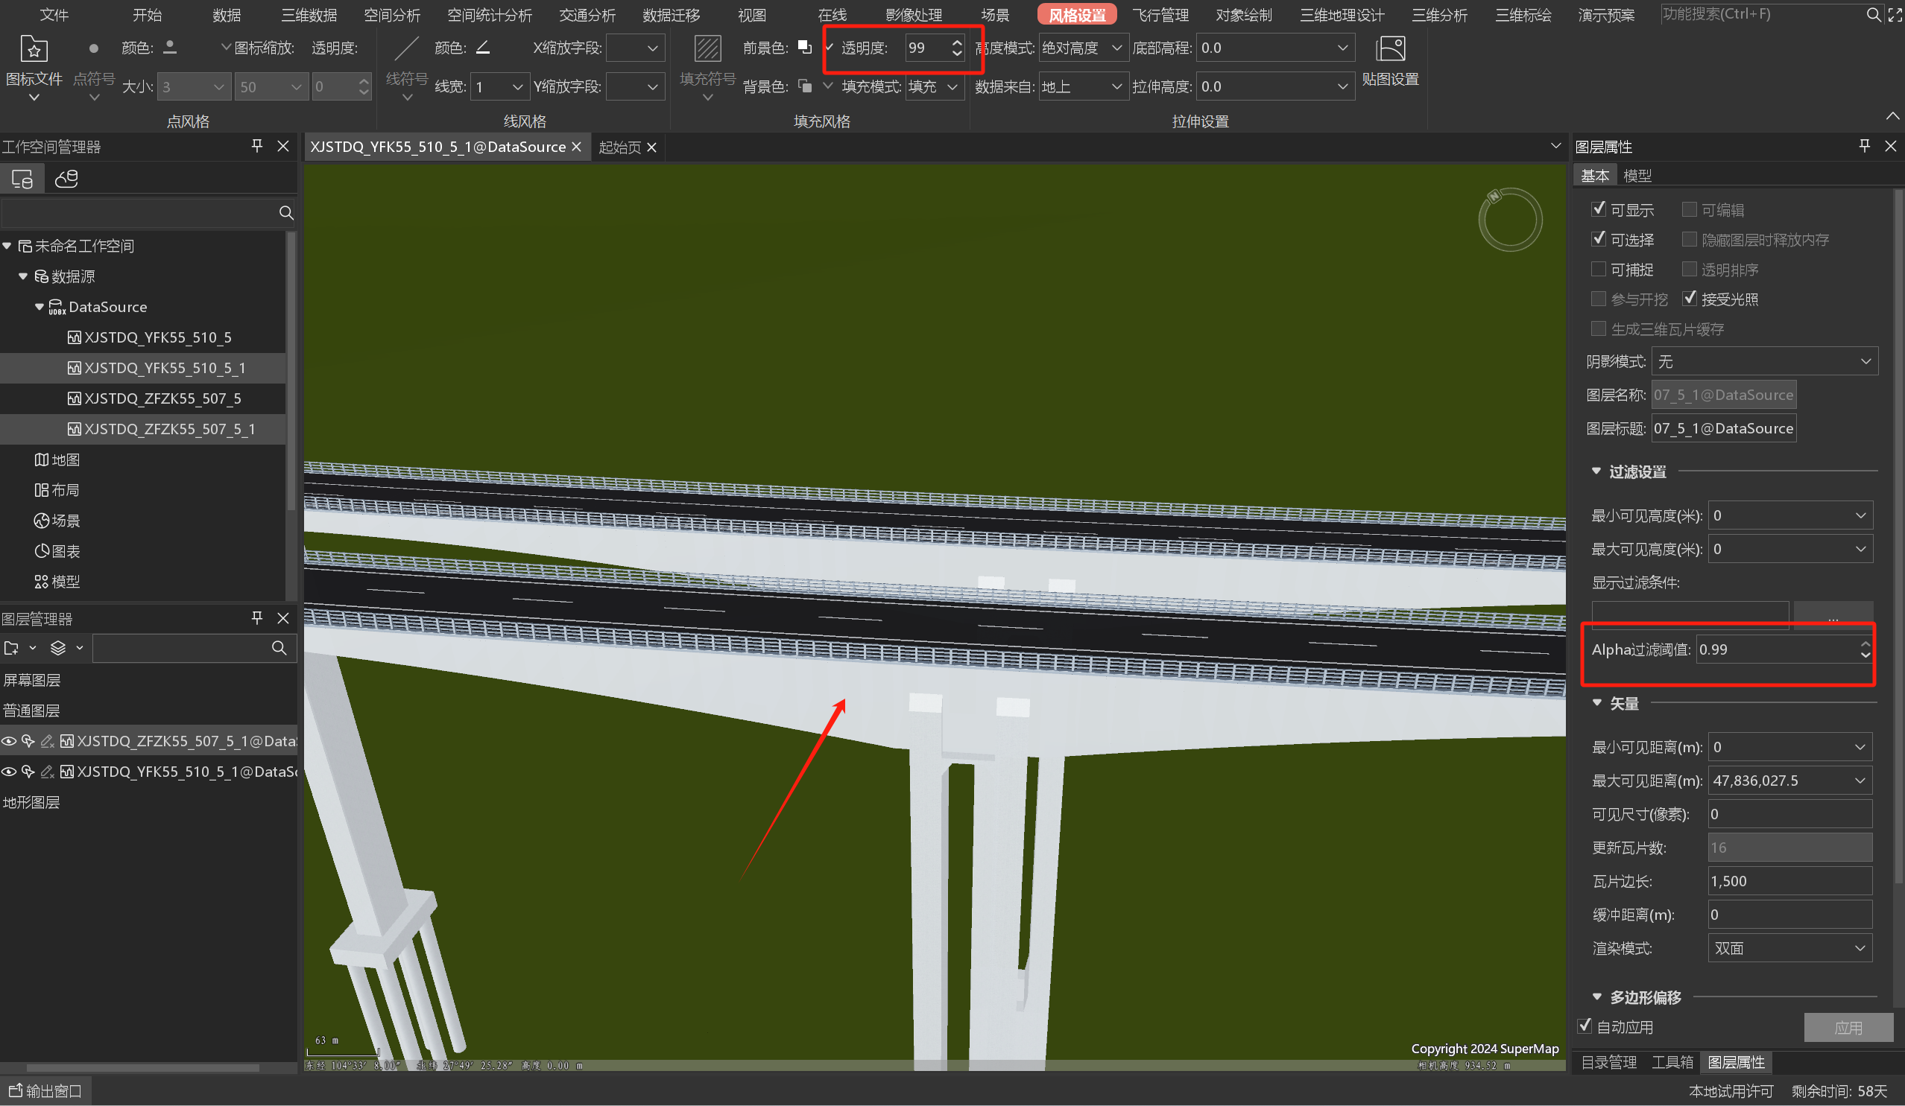Image resolution: width=1905 pixels, height=1106 pixels.
Task: Toggle editable pencil icon for XJSTDQ_ZFZK55_507_5_1 layer
Action: 47,741
